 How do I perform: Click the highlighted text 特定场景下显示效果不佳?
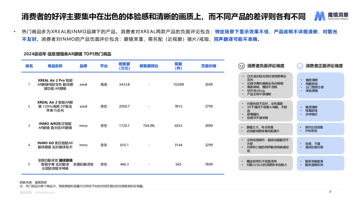point(242,32)
